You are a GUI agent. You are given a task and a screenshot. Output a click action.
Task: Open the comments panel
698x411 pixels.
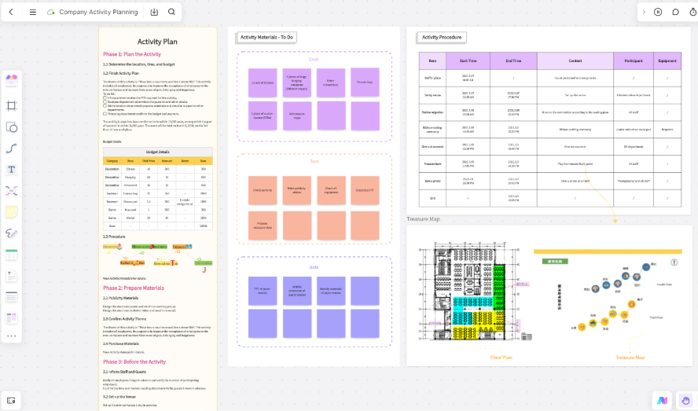point(675,12)
